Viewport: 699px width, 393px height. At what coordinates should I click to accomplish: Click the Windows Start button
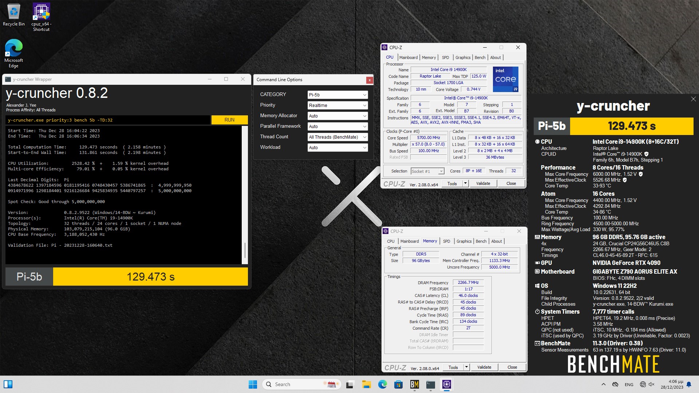tap(253, 384)
